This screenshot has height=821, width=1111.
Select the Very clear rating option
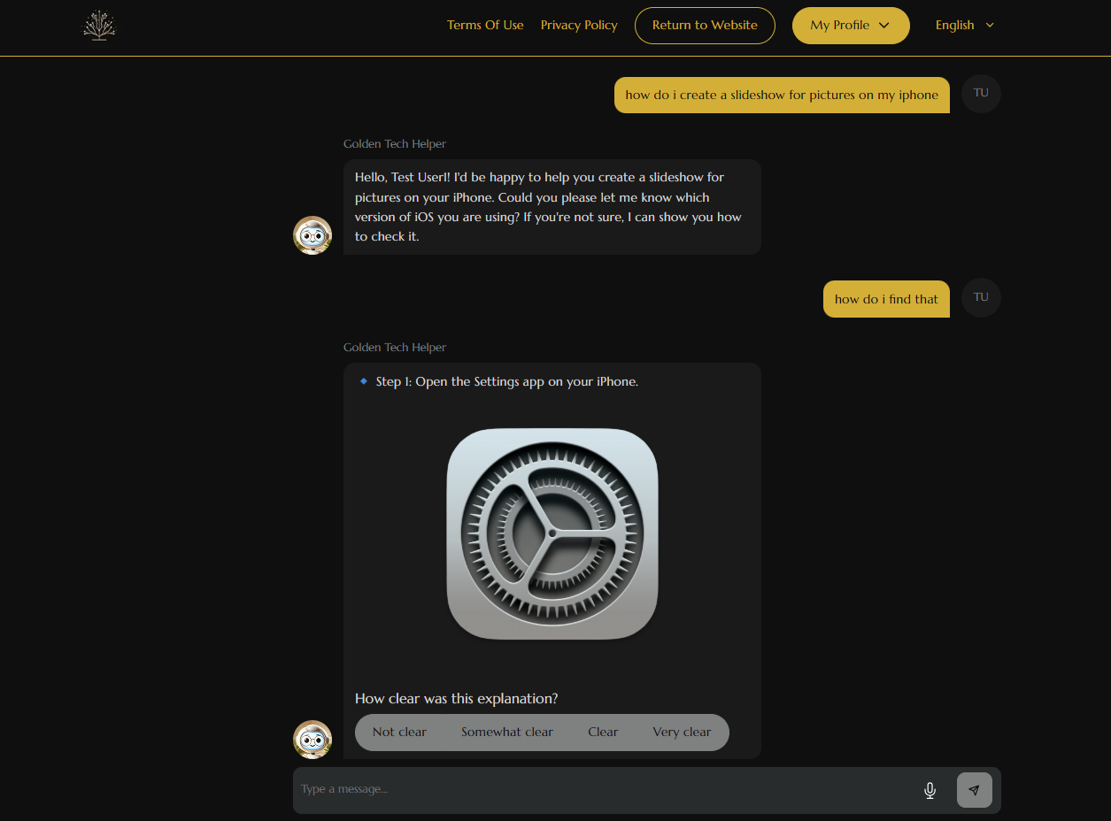pyautogui.click(x=682, y=732)
